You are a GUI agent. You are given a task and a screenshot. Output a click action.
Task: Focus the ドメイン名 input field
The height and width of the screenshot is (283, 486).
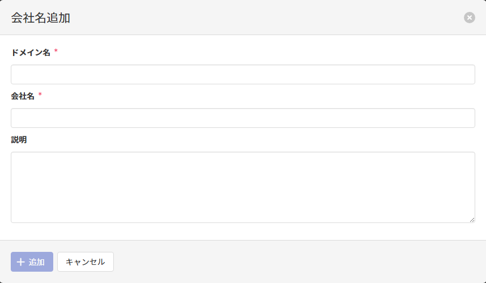click(242, 75)
